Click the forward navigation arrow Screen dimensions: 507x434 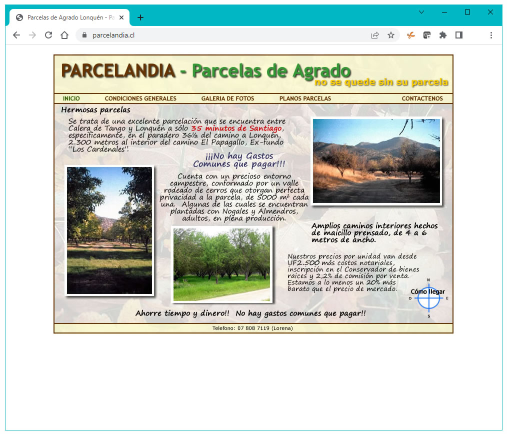pyautogui.click(x=32, y=35)
